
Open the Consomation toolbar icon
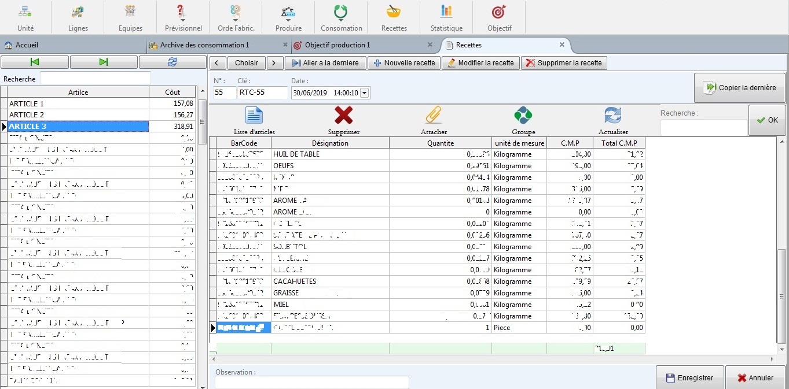coord(341,12)
